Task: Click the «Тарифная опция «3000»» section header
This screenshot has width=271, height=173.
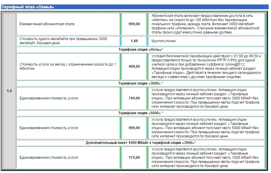Action: click(141, 83)
